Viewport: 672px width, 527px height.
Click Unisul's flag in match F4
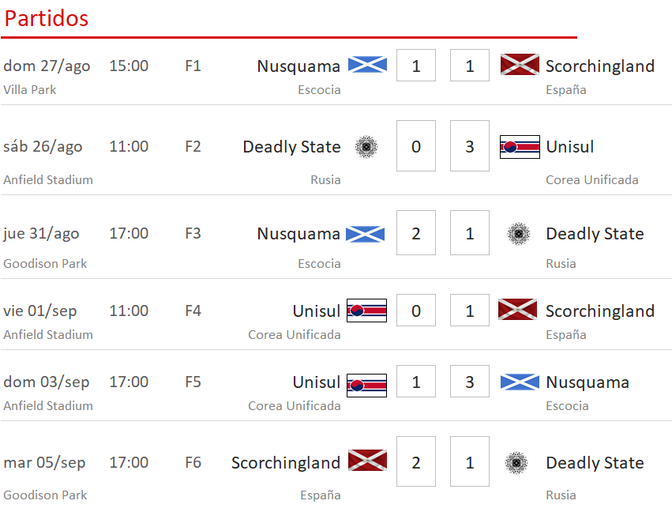pos(366,311)
